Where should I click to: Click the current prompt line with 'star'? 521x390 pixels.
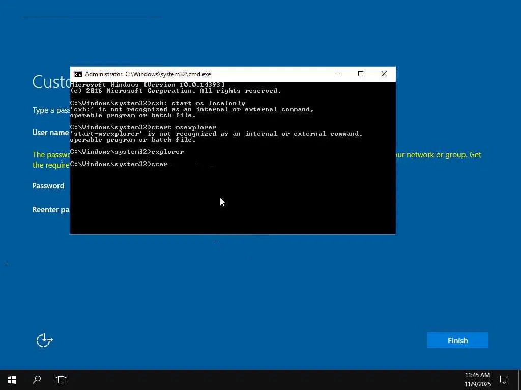tap(119, 164)
